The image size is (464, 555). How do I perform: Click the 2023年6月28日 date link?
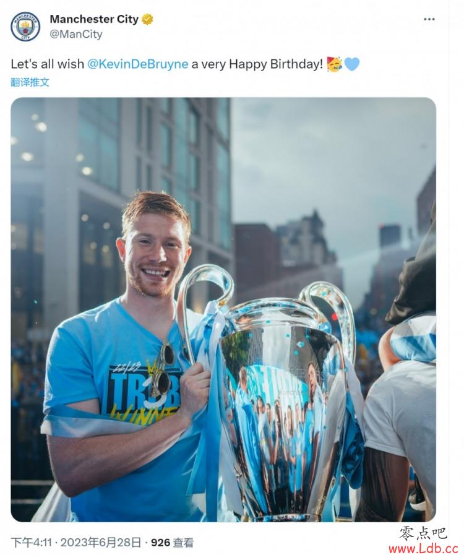coord(101,542)
